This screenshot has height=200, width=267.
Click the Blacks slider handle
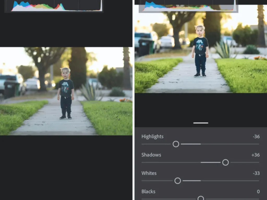[x=201, y=198]
